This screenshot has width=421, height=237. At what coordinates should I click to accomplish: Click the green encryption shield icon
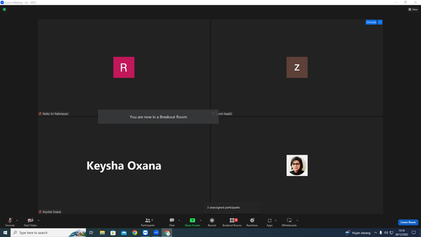[x=5, y=9]
